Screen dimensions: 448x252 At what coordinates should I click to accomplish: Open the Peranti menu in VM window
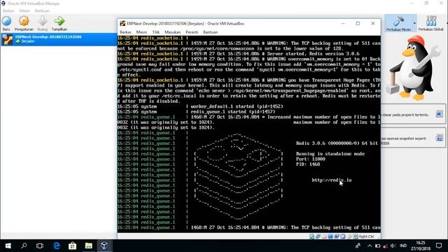tap(192, 32)
